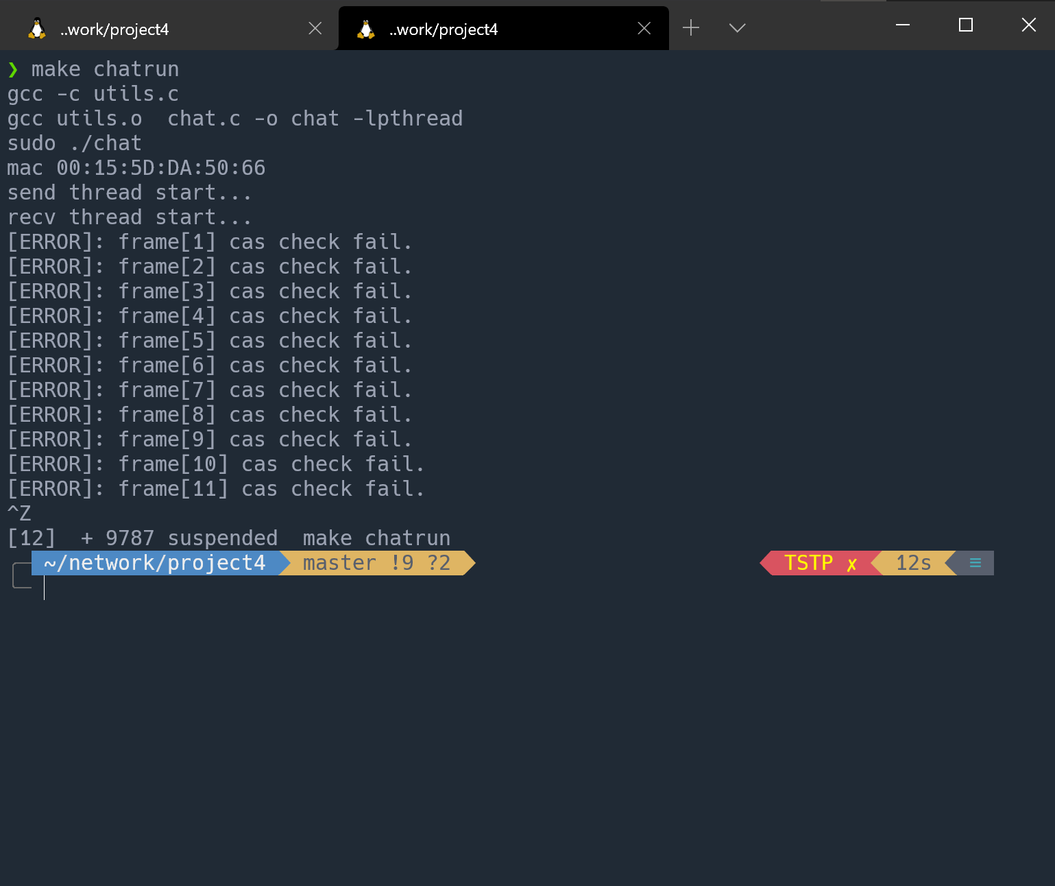Open a new terminal tab
The height and width of the screenshot is (886, 1055).
coord(691,27)
